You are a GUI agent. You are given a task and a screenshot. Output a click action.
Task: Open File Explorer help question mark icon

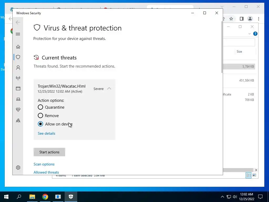pyautogui.click(x=255, y=34)
